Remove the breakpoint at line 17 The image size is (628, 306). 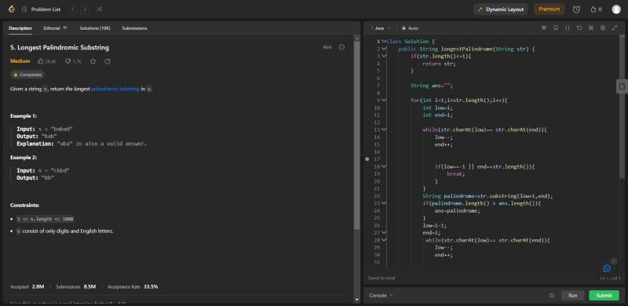pyautogui.click(x=367, y=159)
